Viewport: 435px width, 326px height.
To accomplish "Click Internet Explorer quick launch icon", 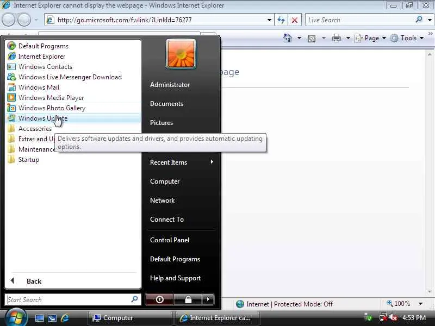I will pos(65,318).
